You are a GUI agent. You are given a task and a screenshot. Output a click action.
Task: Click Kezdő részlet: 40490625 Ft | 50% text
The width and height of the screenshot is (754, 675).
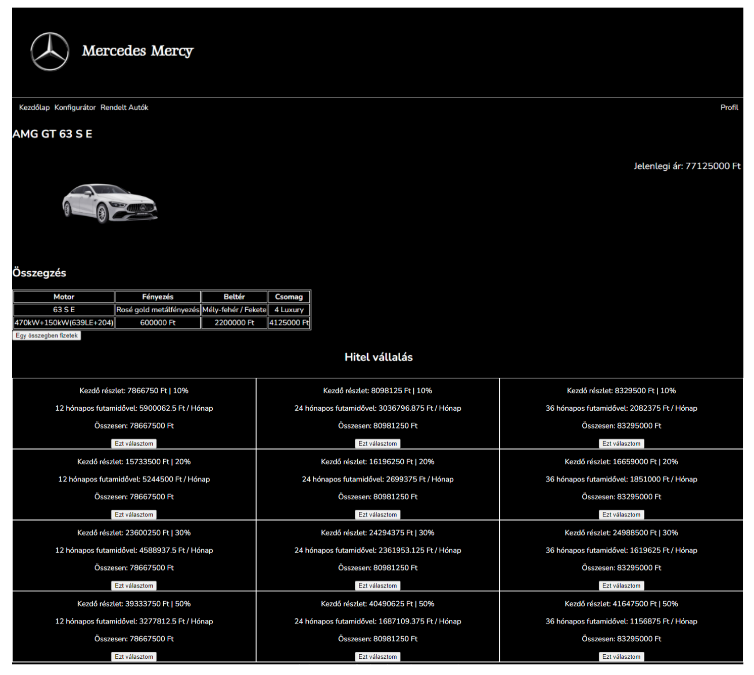[x=378, y=604]
